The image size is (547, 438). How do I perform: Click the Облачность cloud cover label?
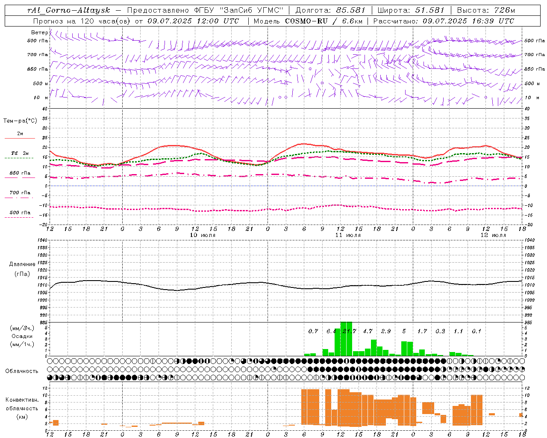pyautogui.click(x=22, y=371)
